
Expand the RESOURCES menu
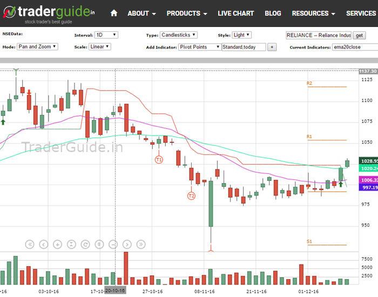pyautogui.click(x=313, y=13)
